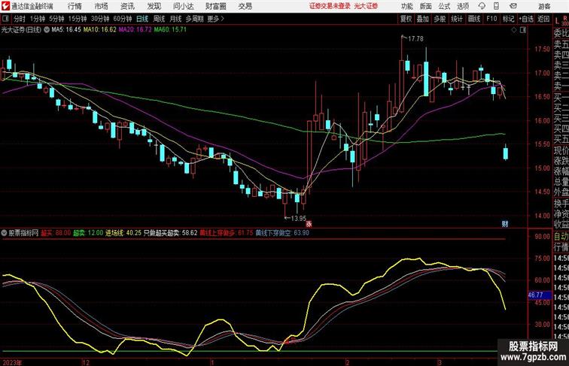The height and width of the screenshot is (366, 569).
Task: Open the 市场 menu
Action: pos(102,6)
